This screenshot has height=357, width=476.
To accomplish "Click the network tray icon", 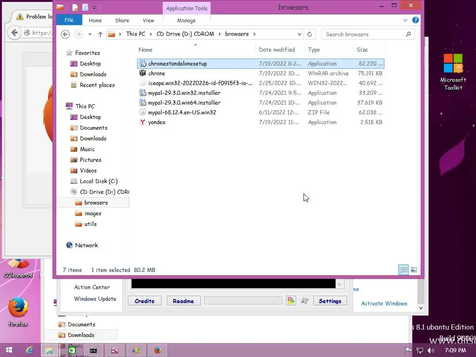I will [420, 350].
